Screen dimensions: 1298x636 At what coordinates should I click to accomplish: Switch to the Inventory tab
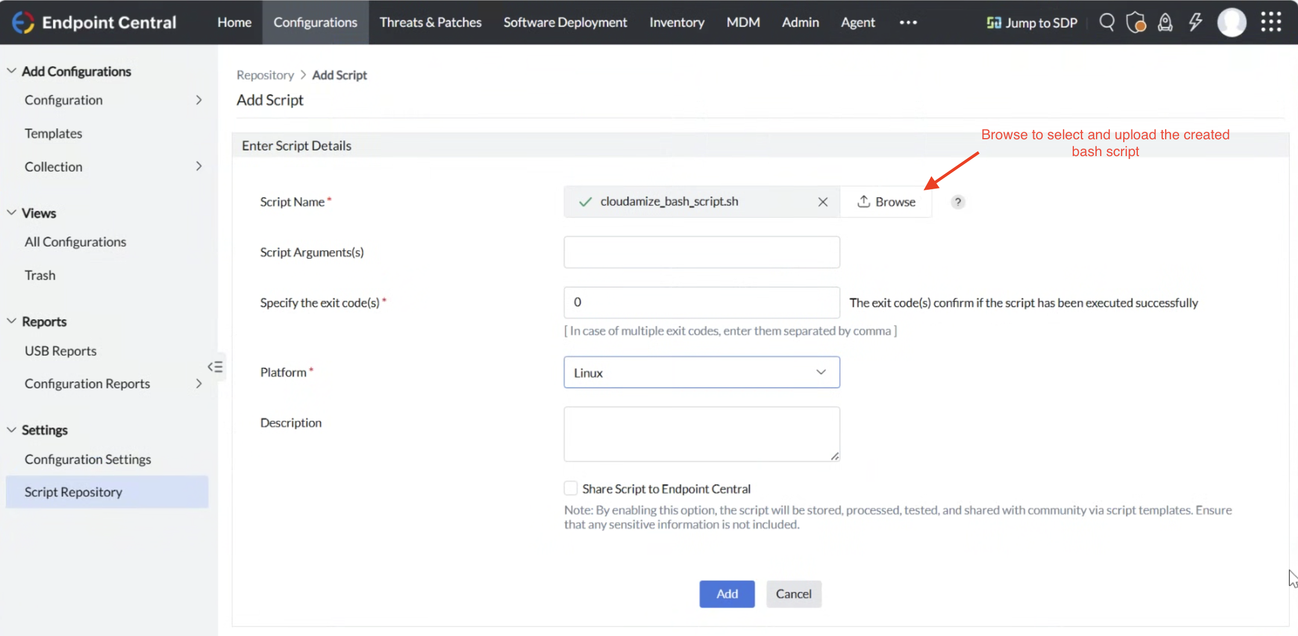coord(676,23)
